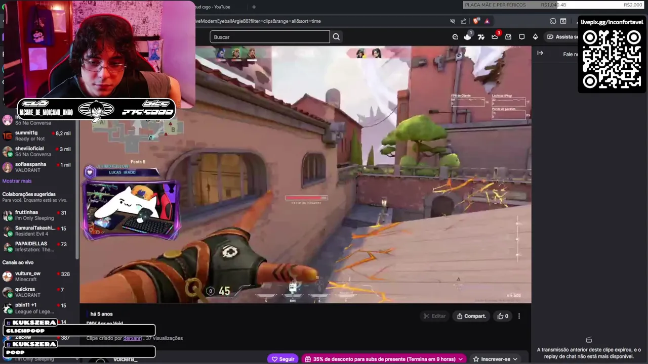Click the 7TV icon in Twitch header

(481, 37)
